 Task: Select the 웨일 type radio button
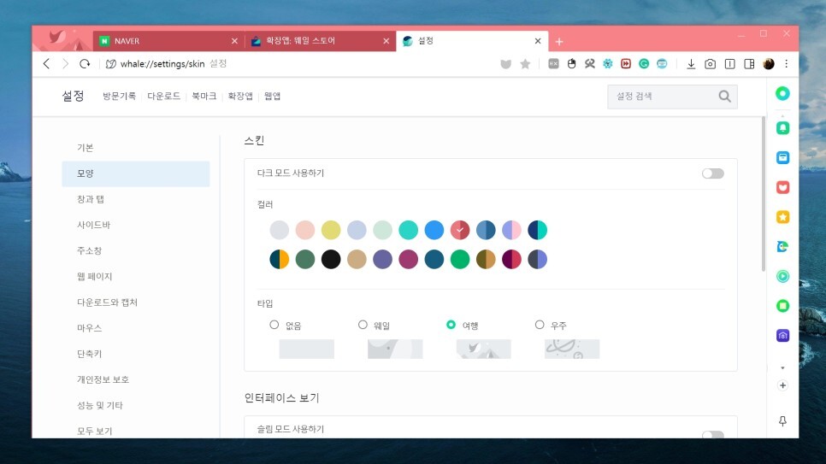click(x=363, y=325)
